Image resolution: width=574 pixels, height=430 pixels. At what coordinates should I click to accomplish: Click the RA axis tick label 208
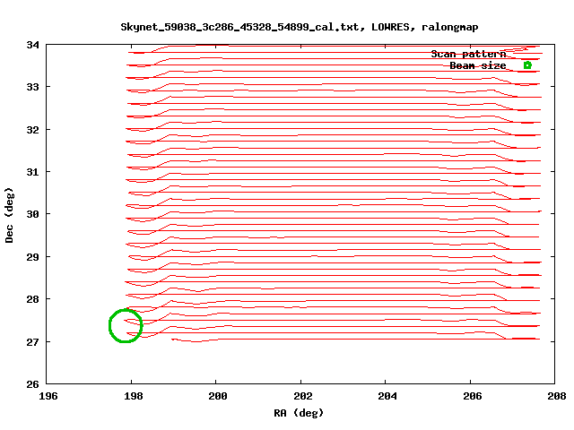(x=557, y=396)
